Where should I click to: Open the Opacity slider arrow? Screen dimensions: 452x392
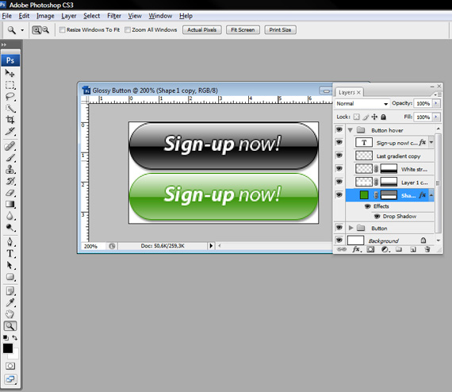[436, 103]
